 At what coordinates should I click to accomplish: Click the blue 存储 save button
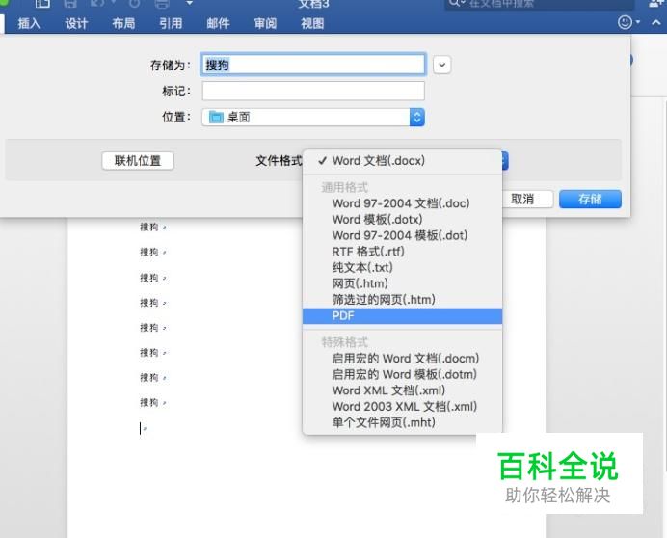[x=590, y=199]
